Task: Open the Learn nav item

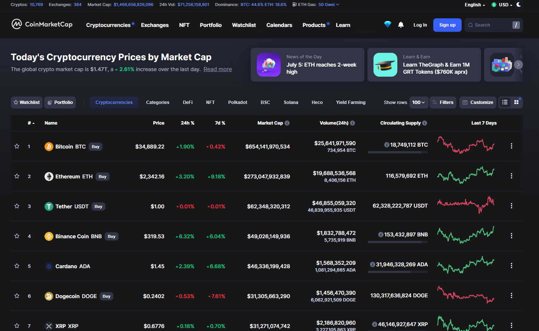Action: 343,25
